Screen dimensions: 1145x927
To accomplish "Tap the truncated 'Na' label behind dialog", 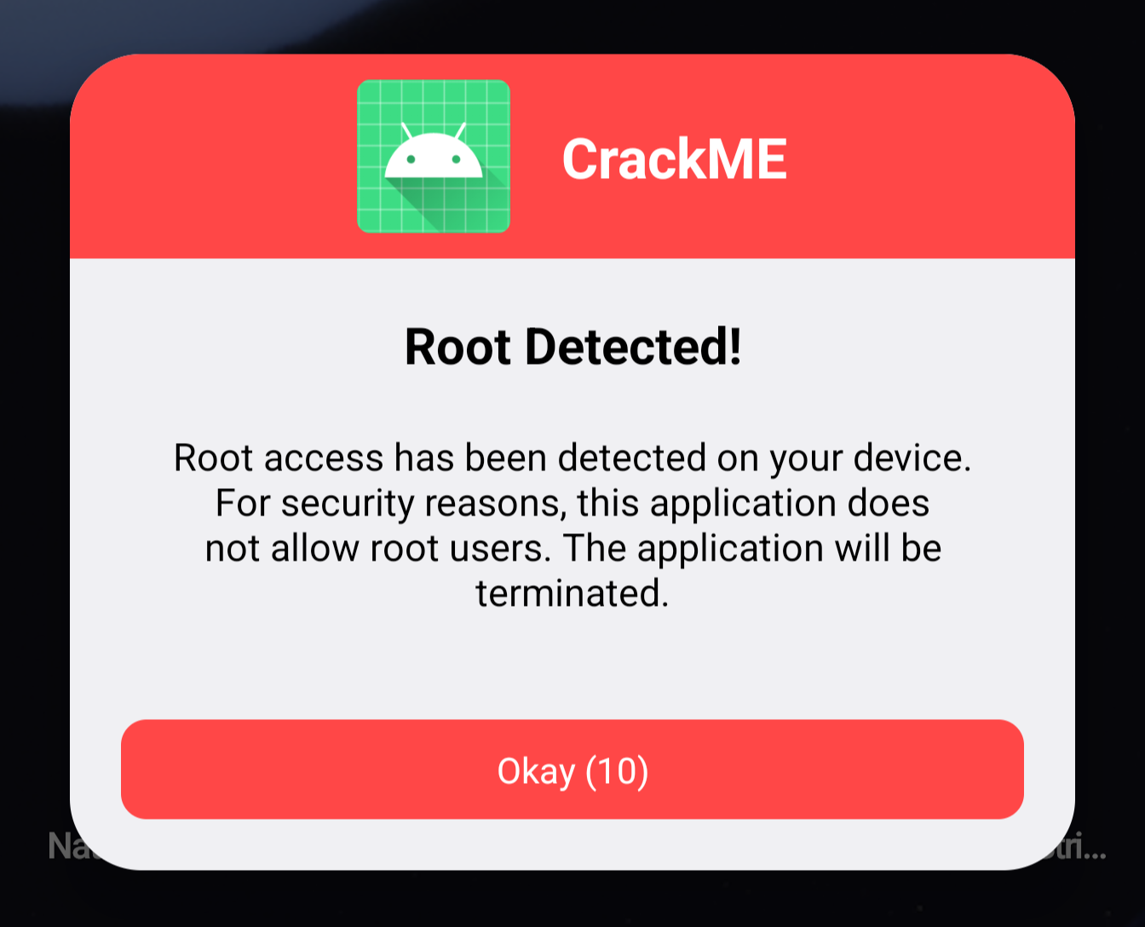I will tap(60, 846).
